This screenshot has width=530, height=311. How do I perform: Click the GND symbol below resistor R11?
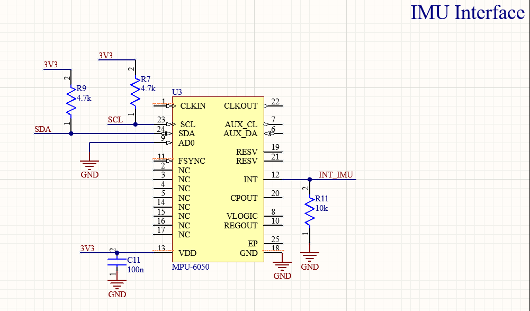310,261
